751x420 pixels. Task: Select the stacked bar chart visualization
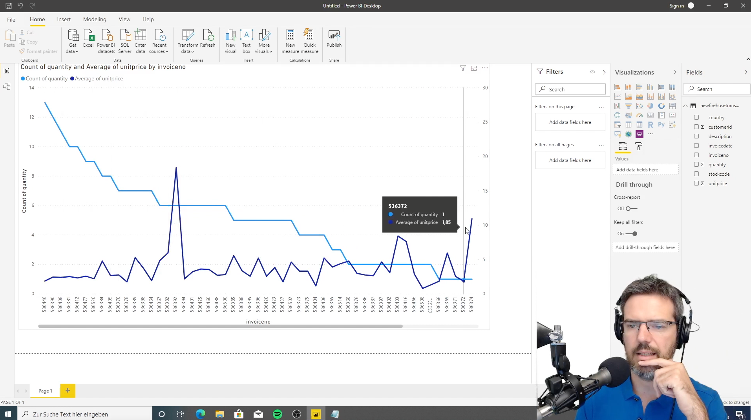pos(618,87)
